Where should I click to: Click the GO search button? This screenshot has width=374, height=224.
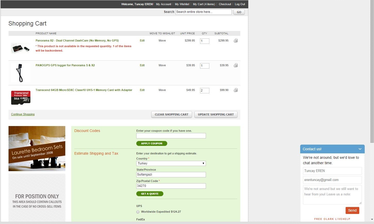click(x=239, y=12)
